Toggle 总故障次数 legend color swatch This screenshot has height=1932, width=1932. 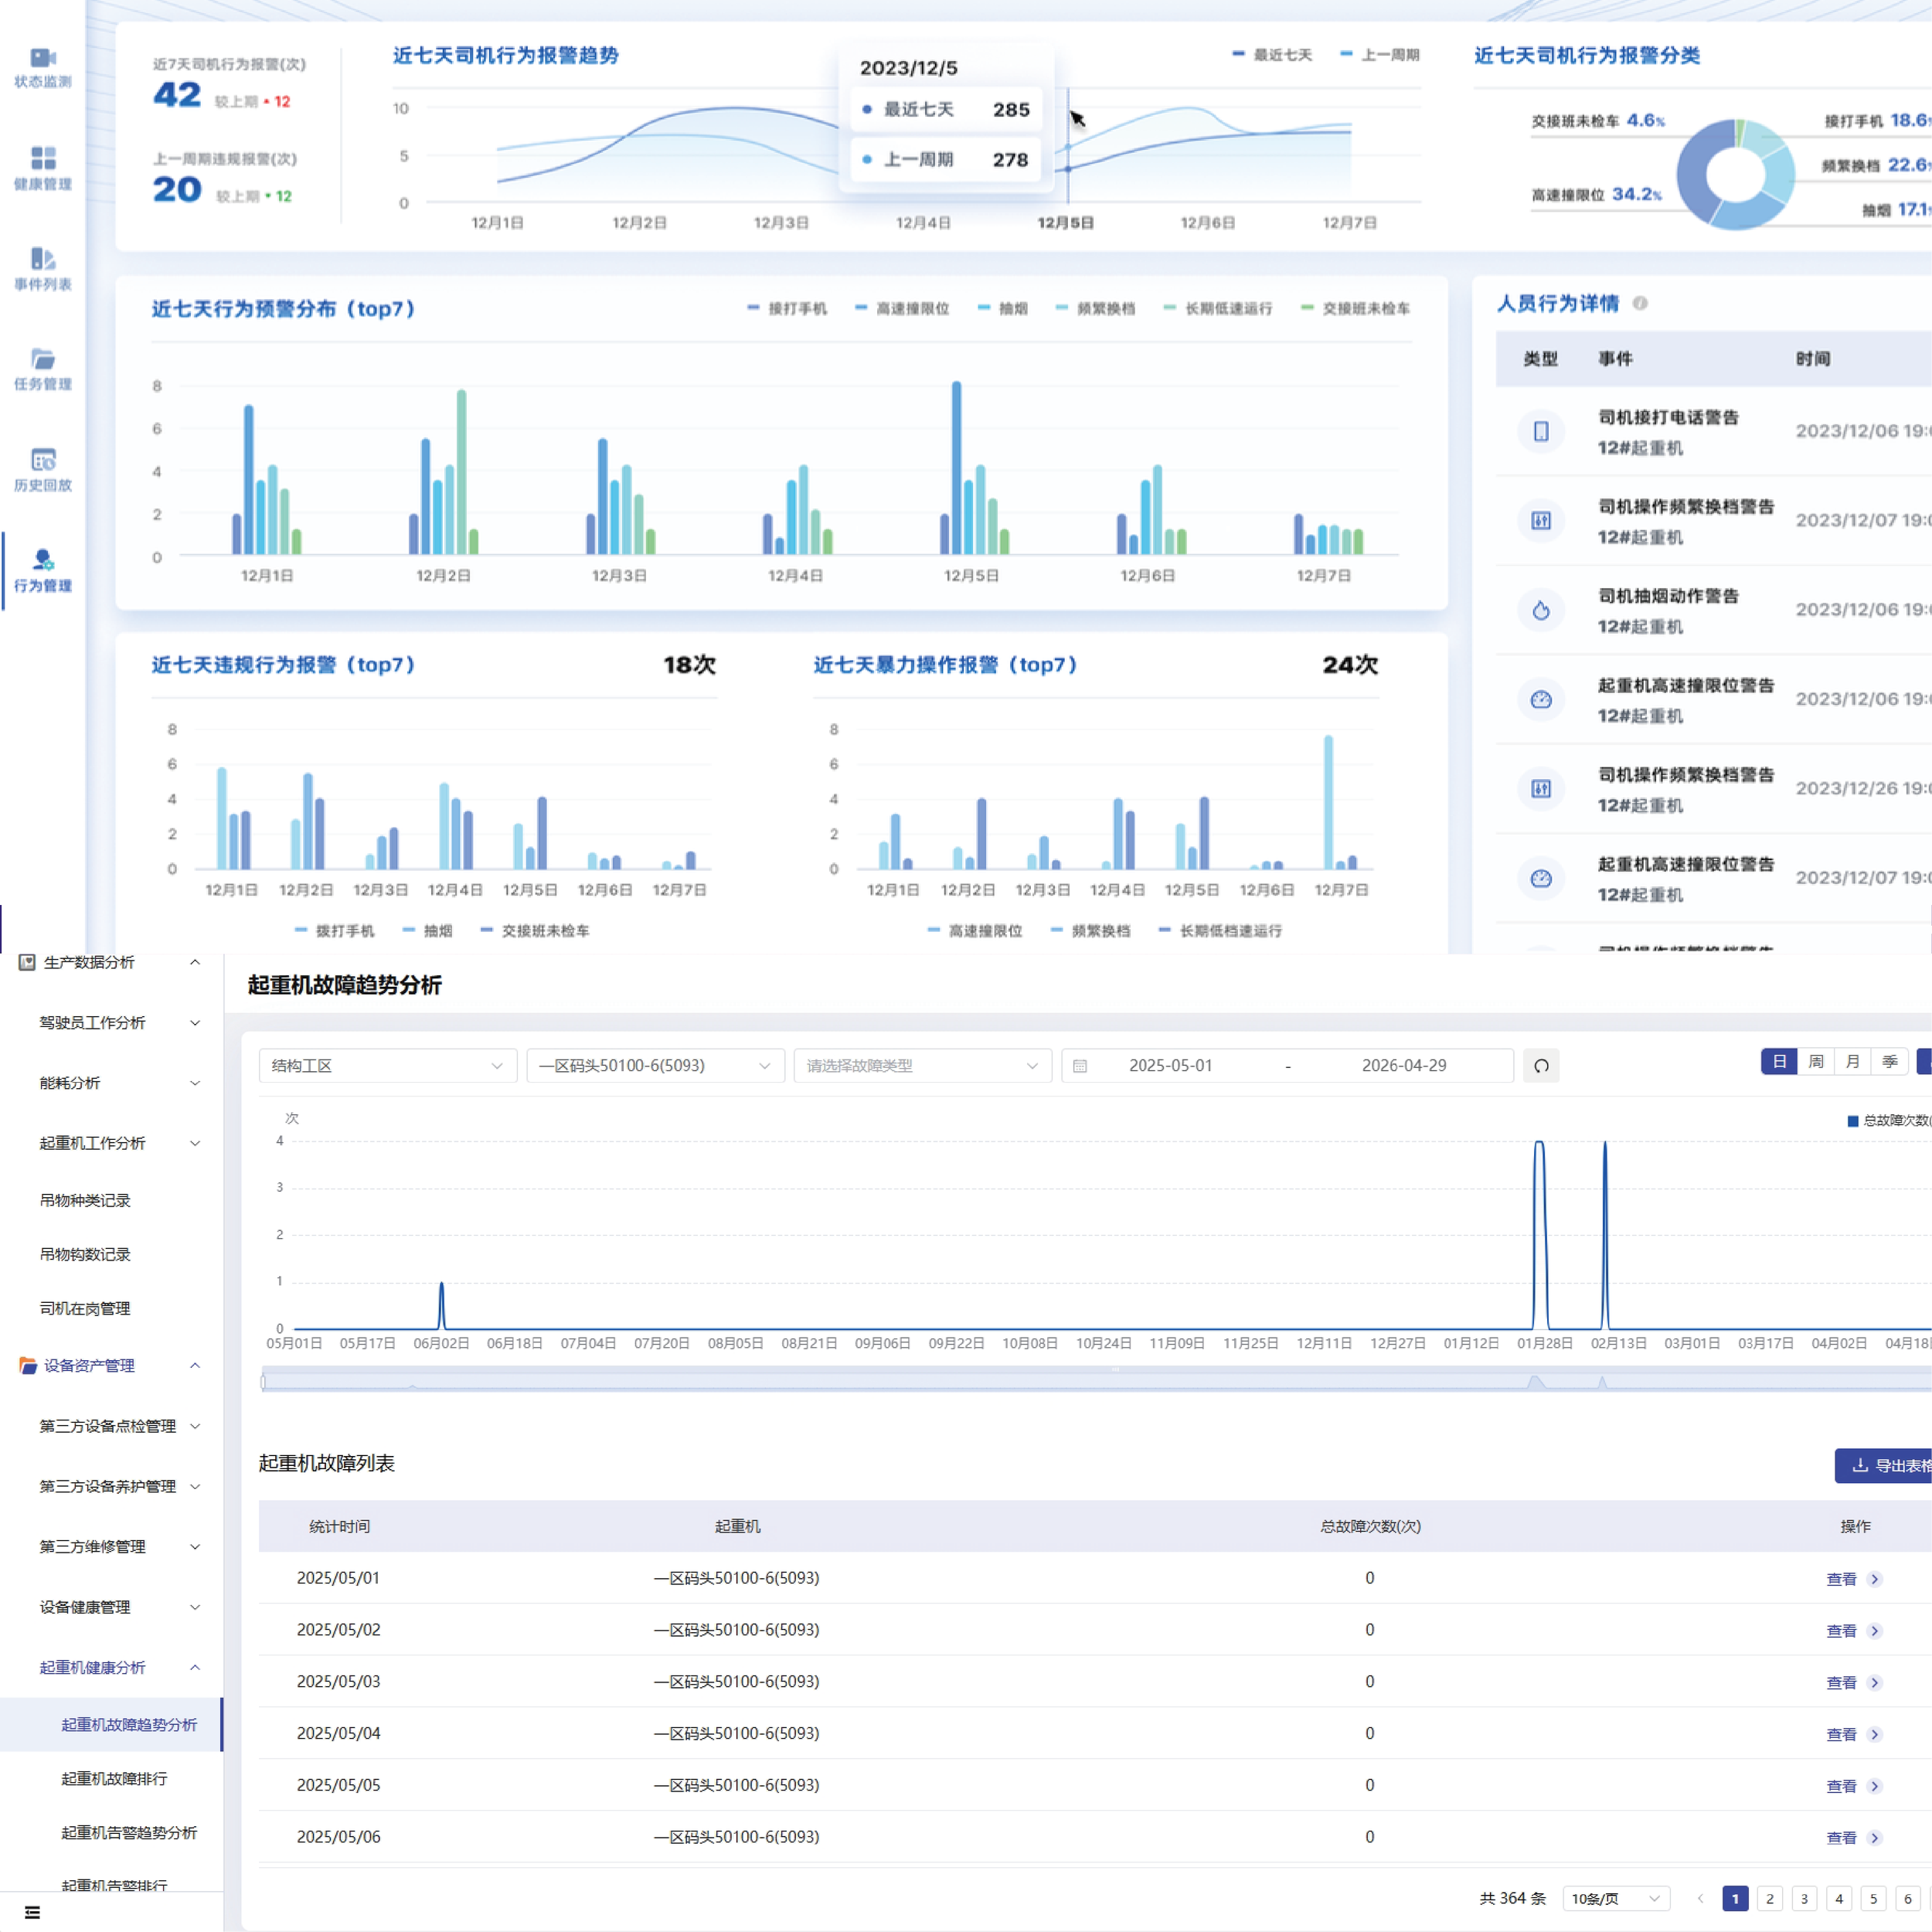[x=1852, y=1121]
